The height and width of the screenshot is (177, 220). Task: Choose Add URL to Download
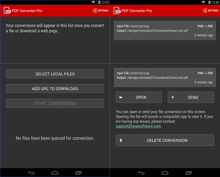coord(55,89)
